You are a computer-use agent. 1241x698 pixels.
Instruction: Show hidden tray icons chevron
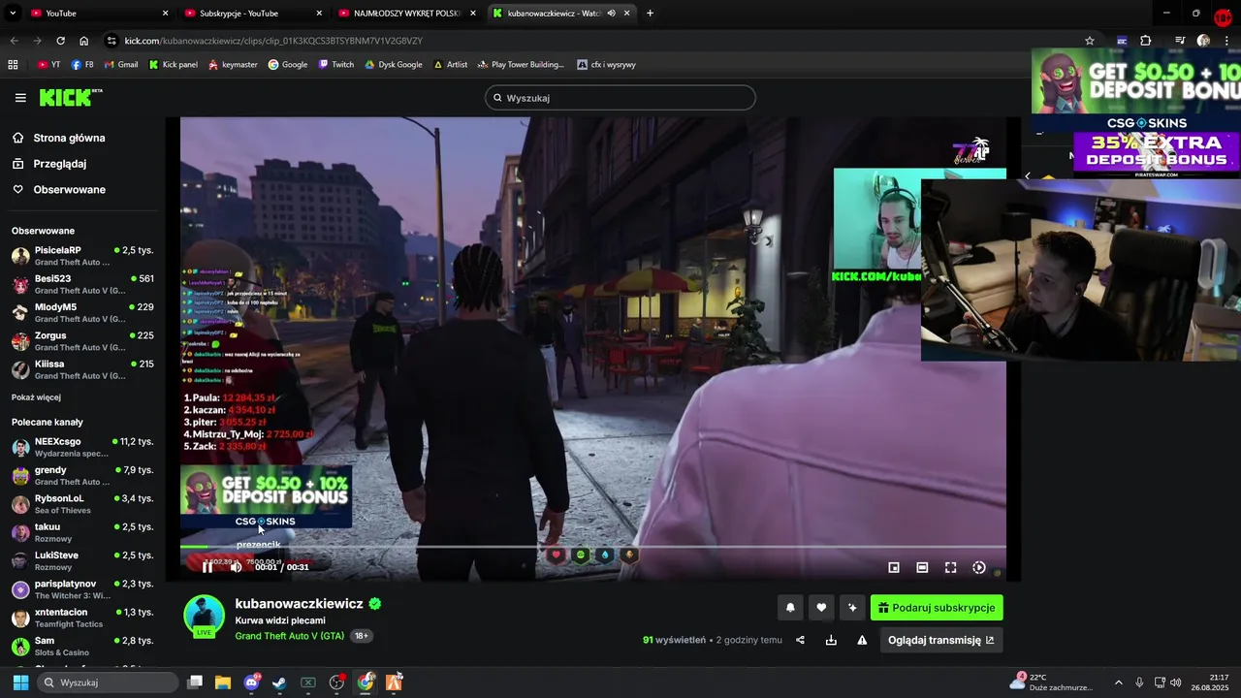[x=1118, y=682]
